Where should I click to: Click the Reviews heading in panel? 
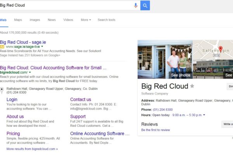click(x=150, y=124)
